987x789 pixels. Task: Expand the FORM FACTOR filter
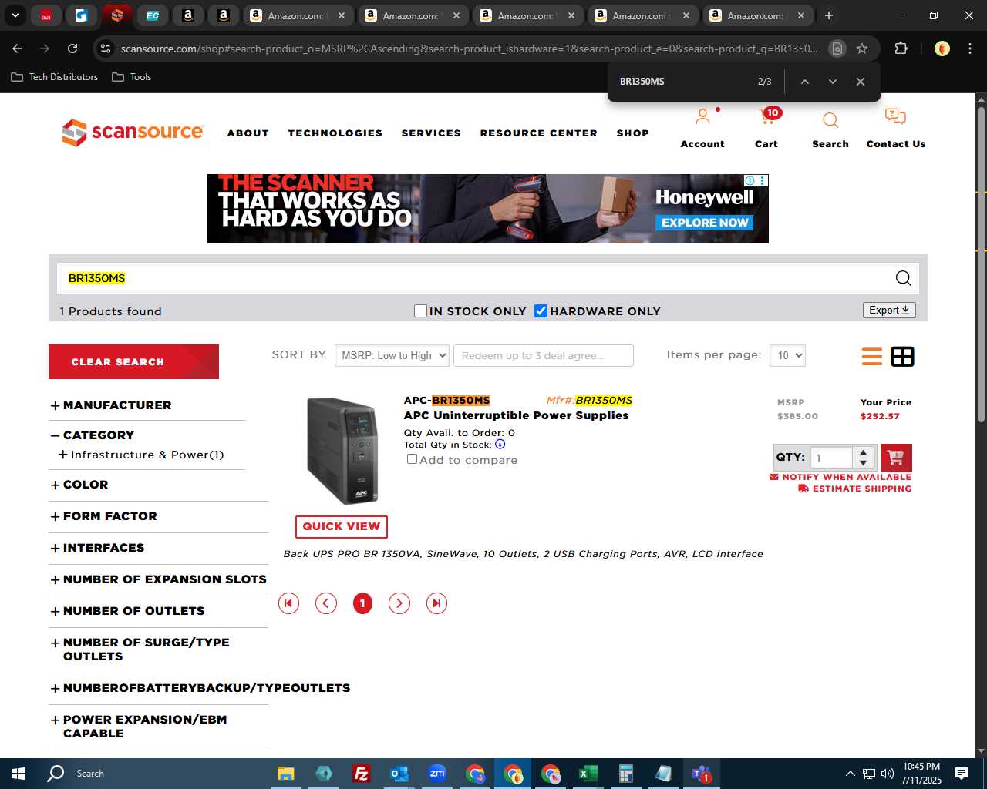click(104, 516)
